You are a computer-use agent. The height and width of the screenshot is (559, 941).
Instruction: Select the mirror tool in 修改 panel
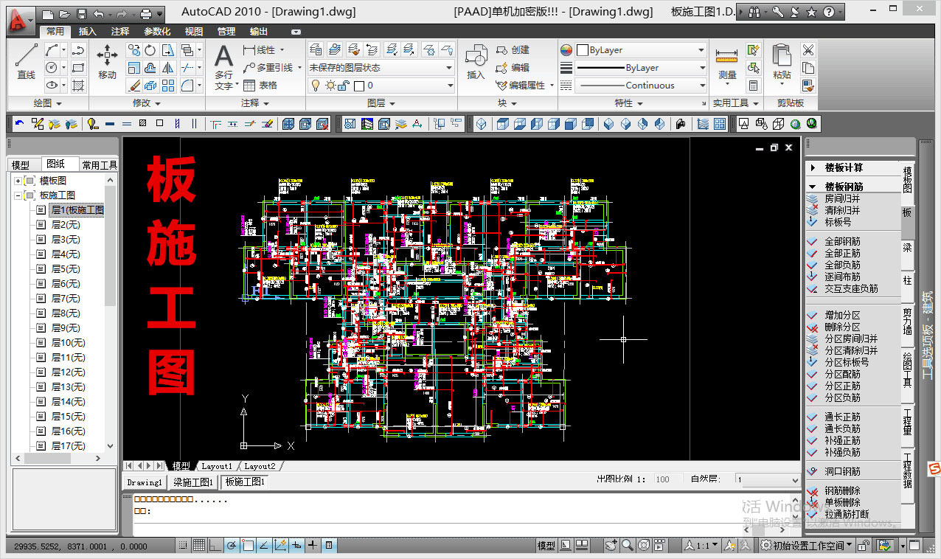coord(168,68)
